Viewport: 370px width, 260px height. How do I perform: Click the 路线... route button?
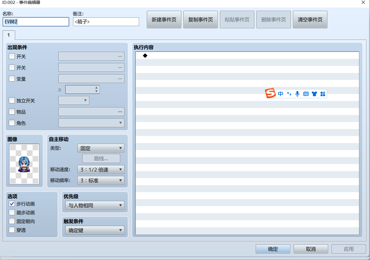point(101,158)
